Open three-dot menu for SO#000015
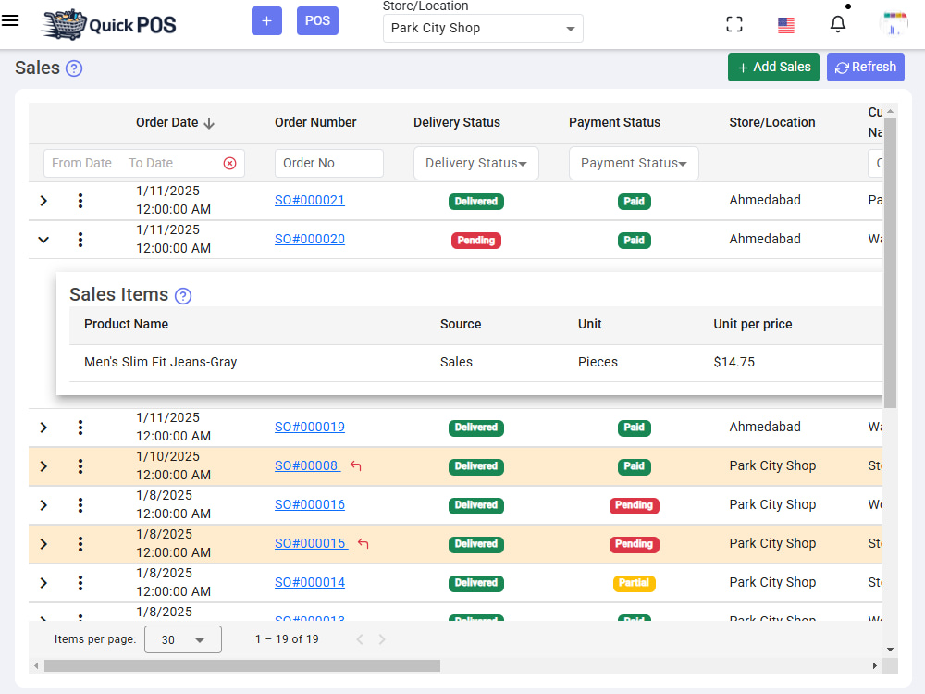Screen dimensions: 925x694 (x=80, y=544)
